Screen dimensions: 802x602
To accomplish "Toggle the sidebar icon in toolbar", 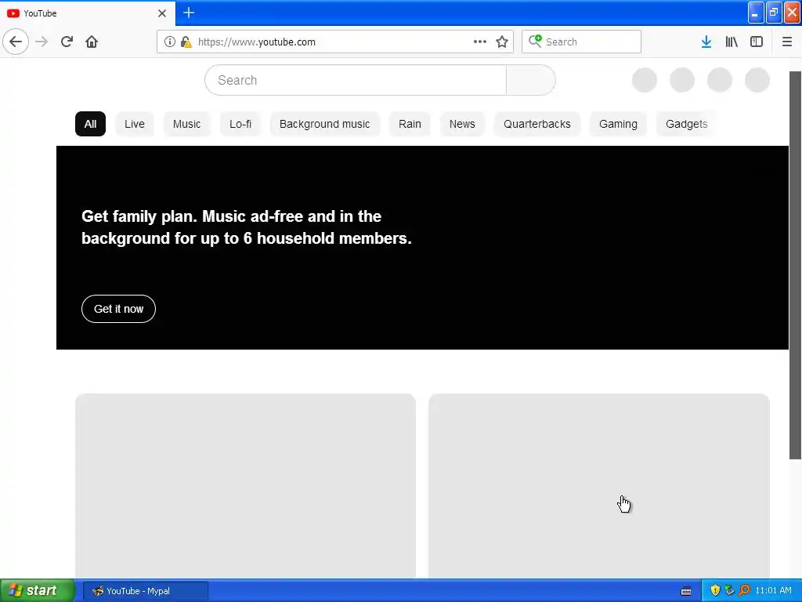I will (x=757, y=42).
